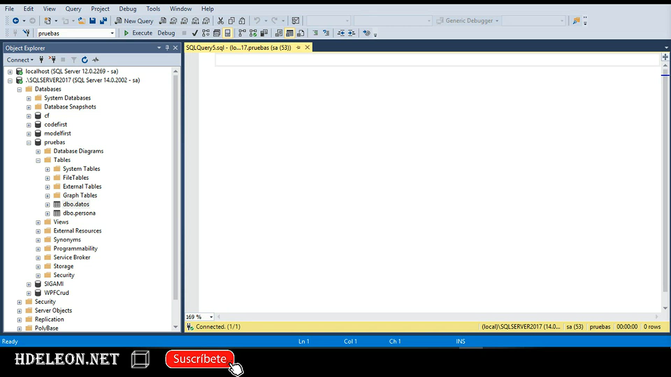671x377 pixels.
Task: Click Change Connection icon in SQL toolbar
Action: [26, 33]
